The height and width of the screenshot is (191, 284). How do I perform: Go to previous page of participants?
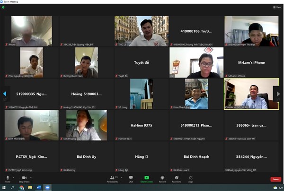pos(5,94)
